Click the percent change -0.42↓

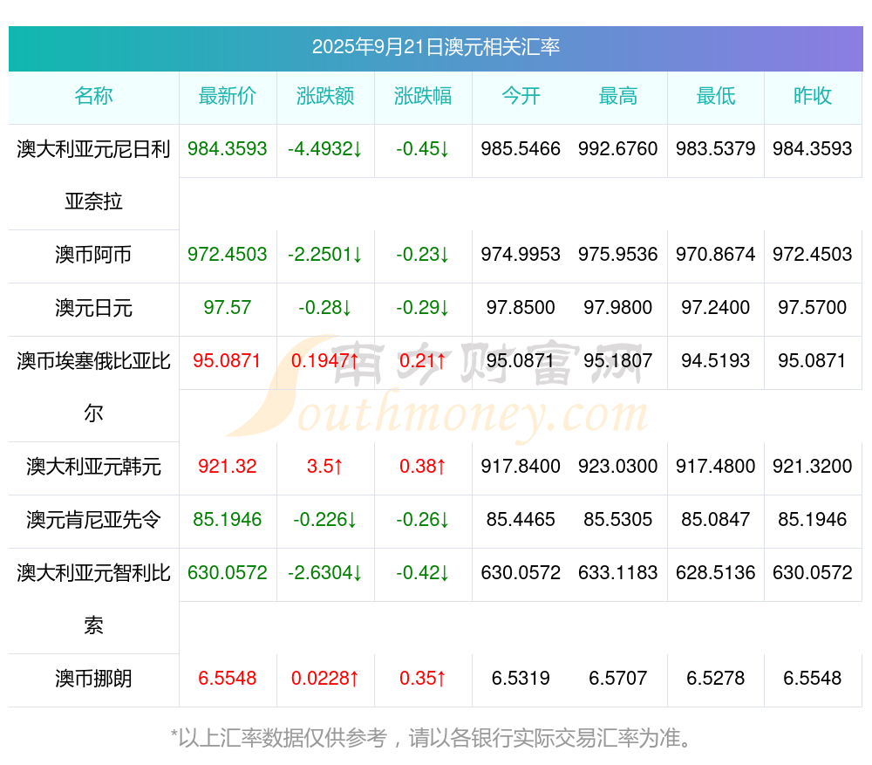[423, 572]
